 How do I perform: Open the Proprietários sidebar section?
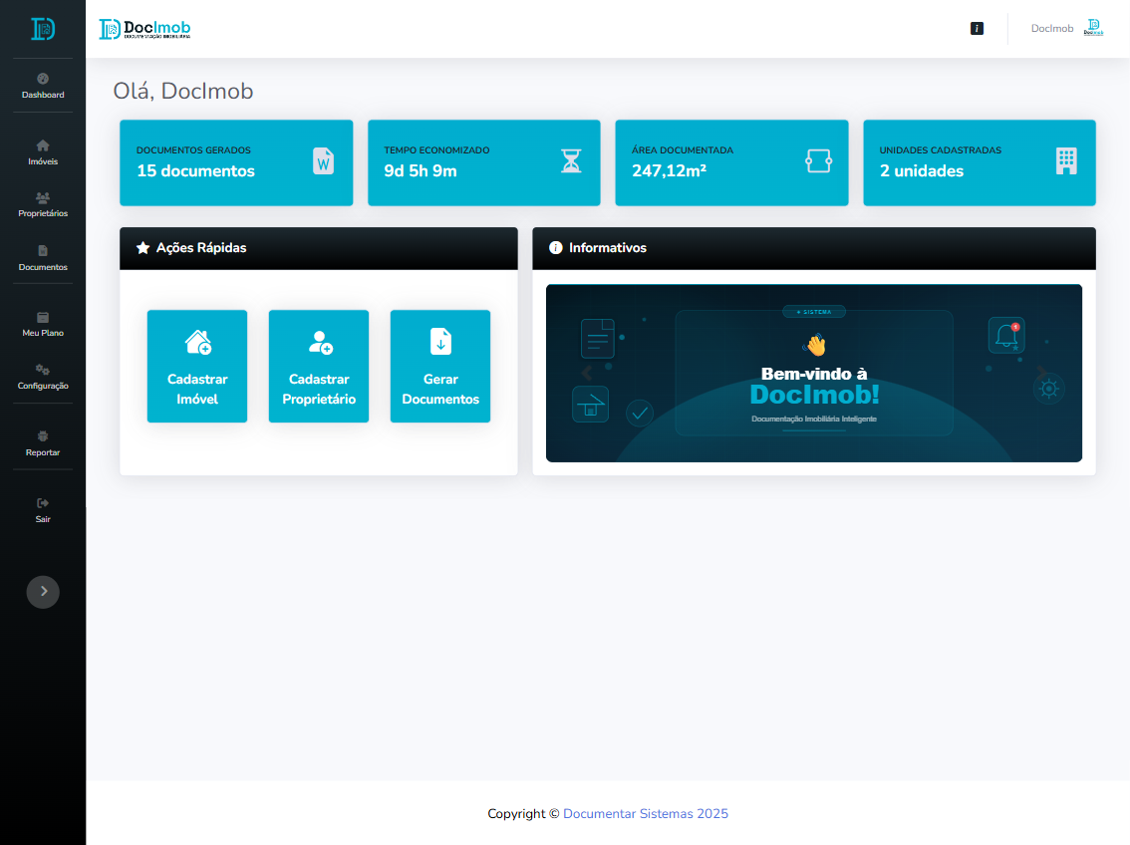tap(43, 204)
